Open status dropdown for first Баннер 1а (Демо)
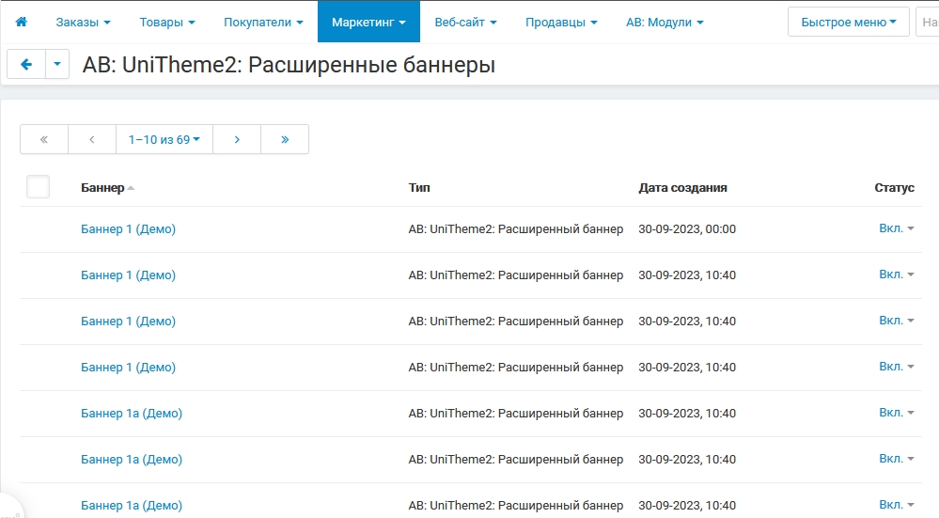 coord(896,413)
